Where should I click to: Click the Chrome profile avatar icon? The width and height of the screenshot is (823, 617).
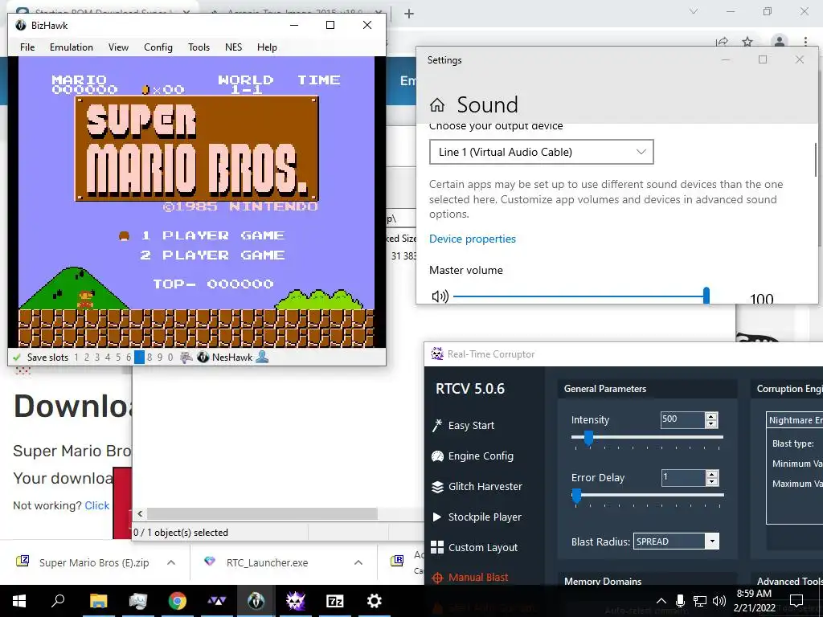pyautogui.click(x=780, y=42)
